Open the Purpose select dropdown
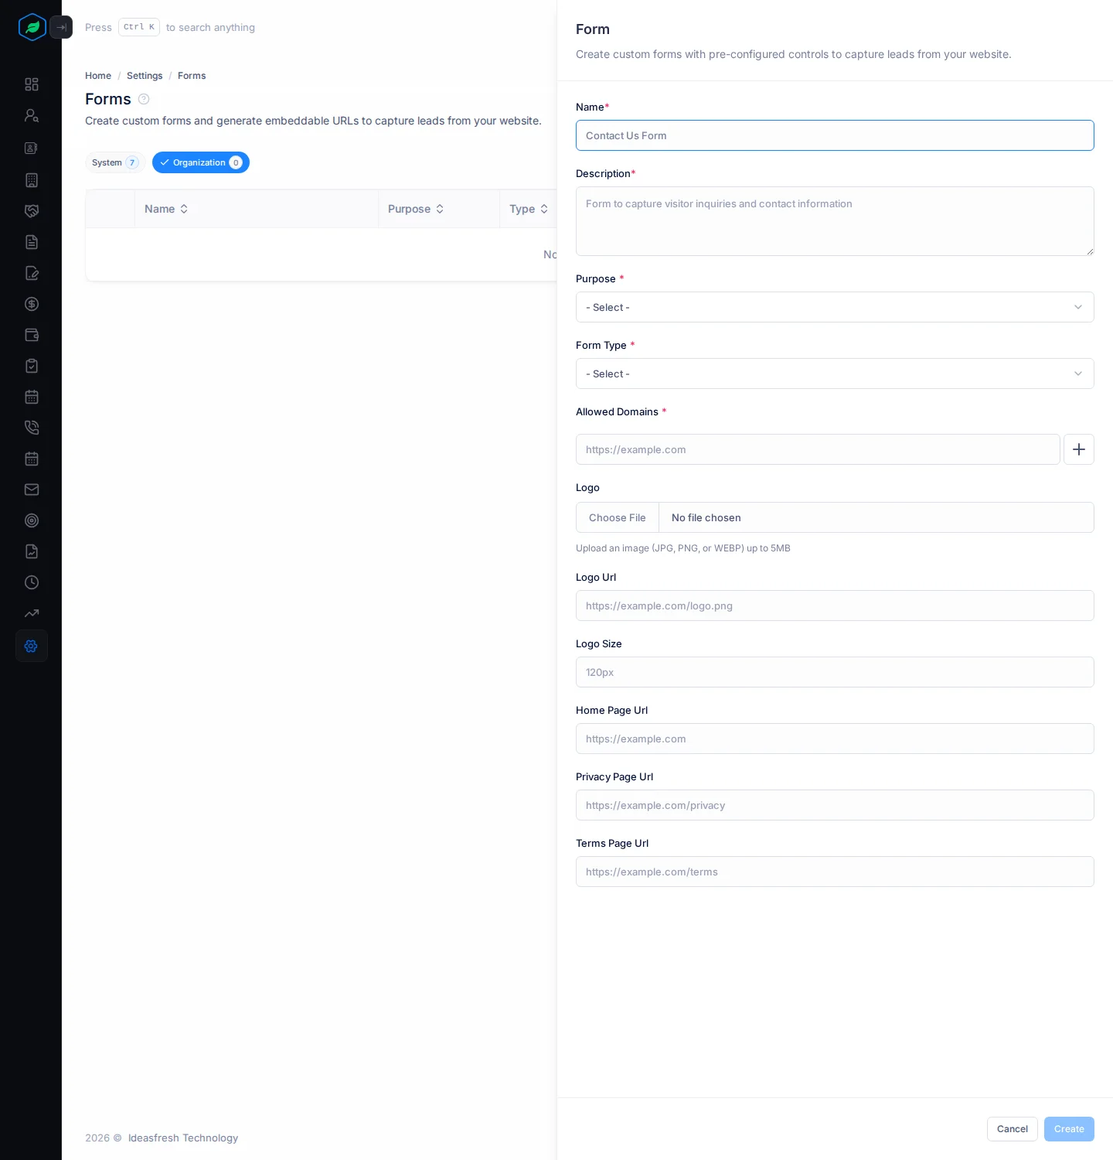 click(x=835, y=307)
